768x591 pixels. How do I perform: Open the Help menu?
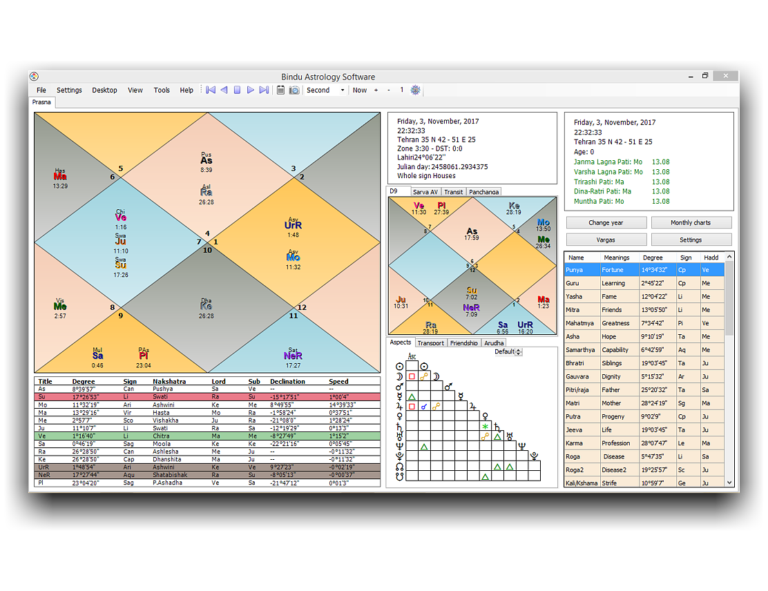[186, 90]
